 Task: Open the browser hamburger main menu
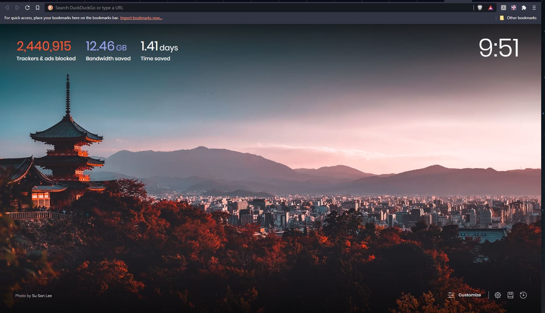pos(534,8)
